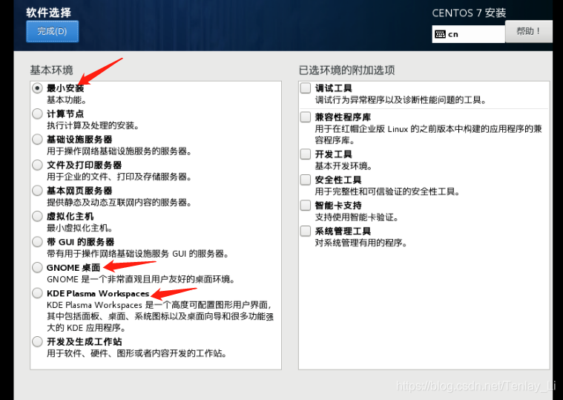
Task: Tick the 智能卡支持 checkbox
Action: (x=306, y=206)
